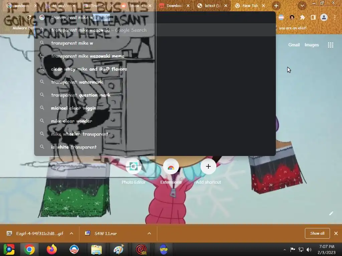The height and width of the screenshot is (256, 342).
Task: Click the Show all downloads button
Action: [x=317, y=233]
